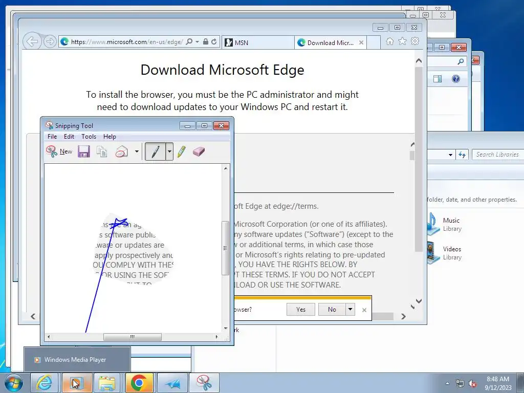Image resolution: width=524 pixels, height=393 pixels.
Task: Toggle Explorer preview pane icon
Action: (438, 79)
